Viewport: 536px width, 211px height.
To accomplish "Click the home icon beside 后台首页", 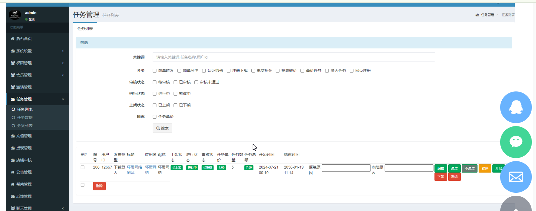I will (13, 39).
